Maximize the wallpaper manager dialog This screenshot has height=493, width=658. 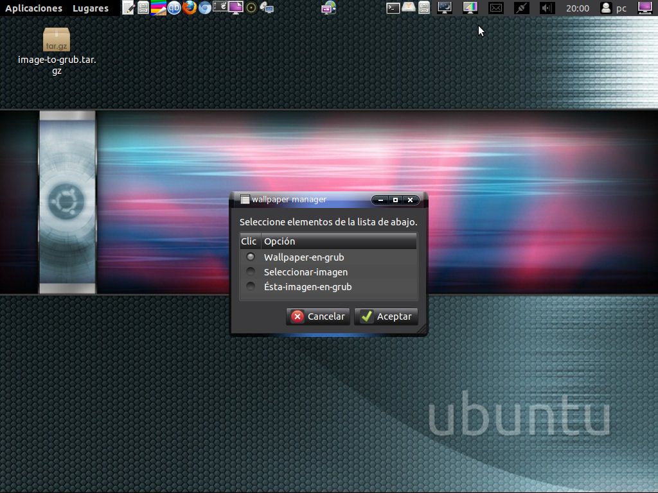tap(395, 200)
